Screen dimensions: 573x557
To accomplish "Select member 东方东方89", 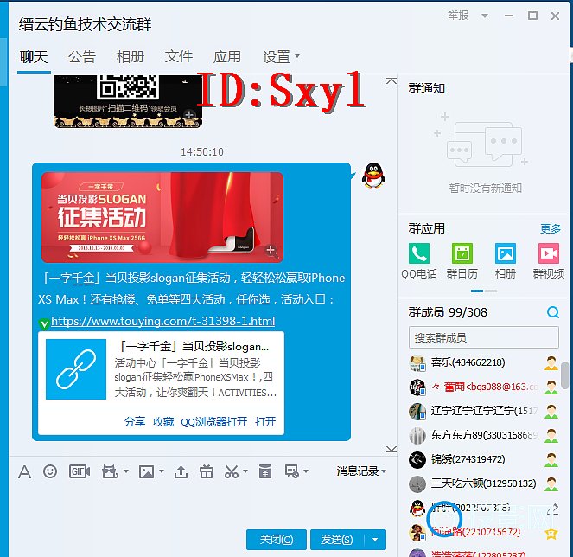I will pos(483,435).
